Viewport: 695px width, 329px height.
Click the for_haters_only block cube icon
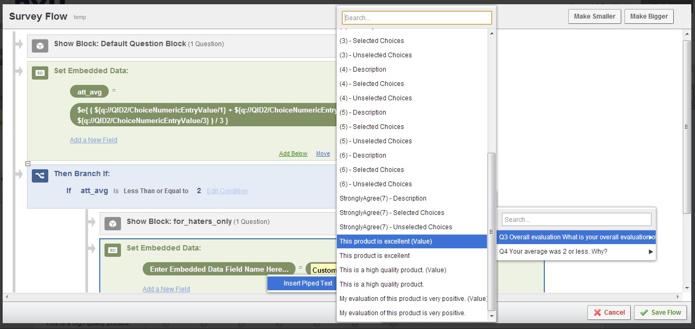click(112, 224)
